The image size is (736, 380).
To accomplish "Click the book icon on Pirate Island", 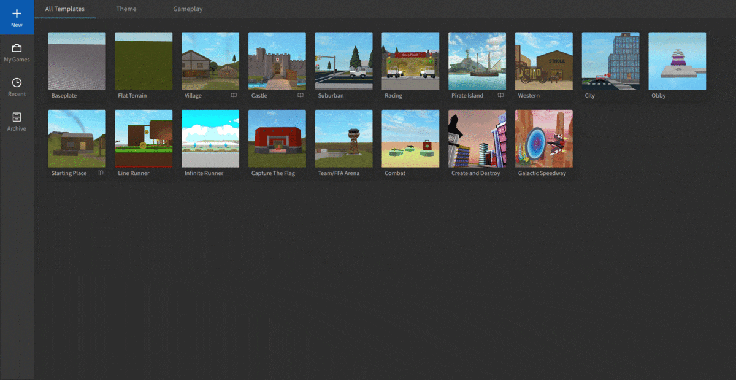I will point(500,96).
